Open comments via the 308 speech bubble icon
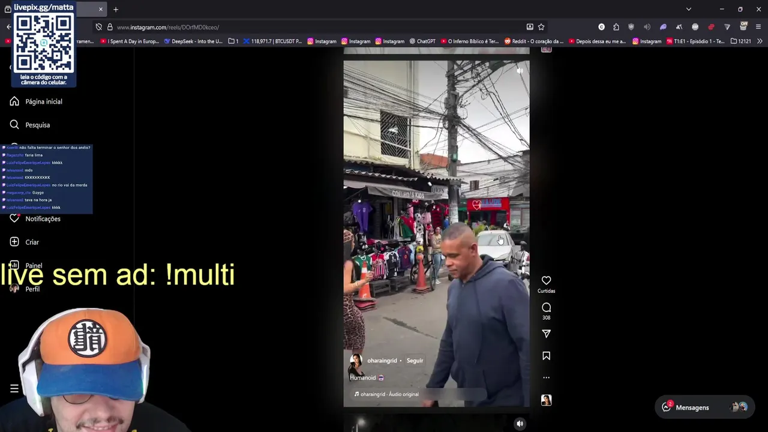Image resolution: width=768 pixels, height=432 pixels. [546, 307]
